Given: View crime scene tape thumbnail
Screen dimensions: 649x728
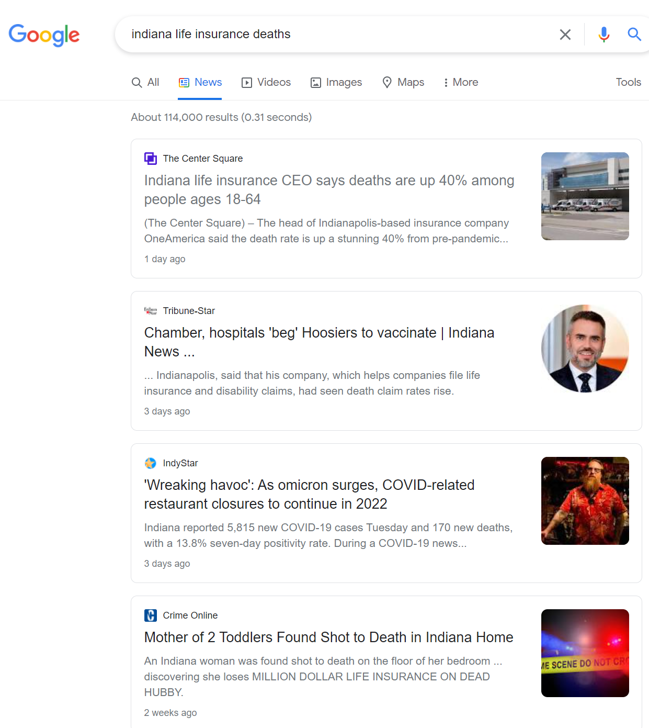Looking at the screenshot, I should pyautogui.click(x=585, y=653).
